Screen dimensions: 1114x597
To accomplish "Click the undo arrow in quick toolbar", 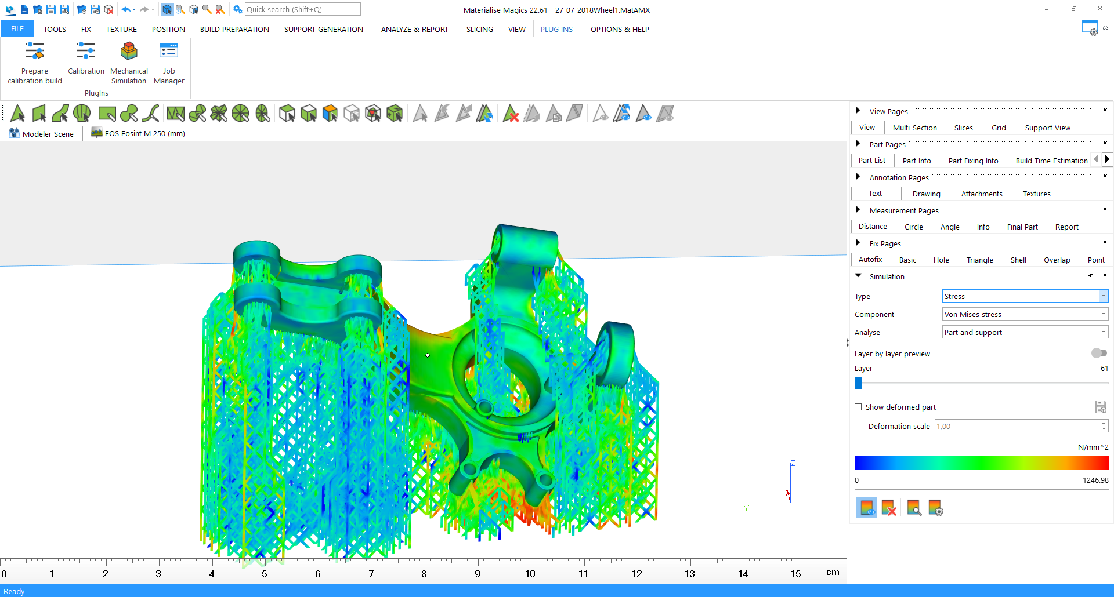I will [125, 9].
